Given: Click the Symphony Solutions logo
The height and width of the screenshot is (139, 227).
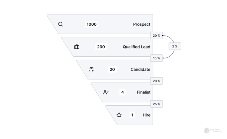Looking at the screenshot, I should click(x=210, y=130).
